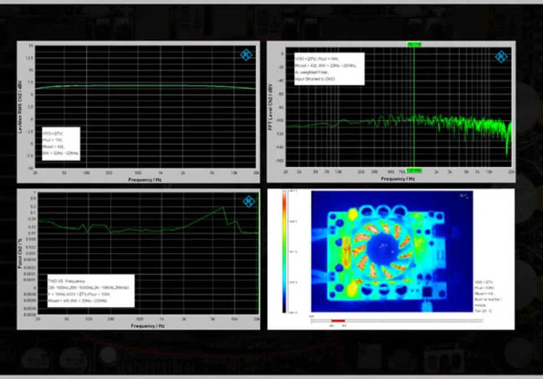Image resolution: width=543 pixels, height=379 pixels.
Task: Click the logo icon in THD graph
Action: [x=249, y=201]
